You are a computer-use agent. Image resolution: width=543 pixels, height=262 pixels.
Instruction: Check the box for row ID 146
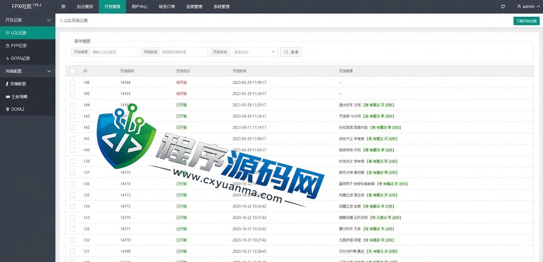point(72,83)
